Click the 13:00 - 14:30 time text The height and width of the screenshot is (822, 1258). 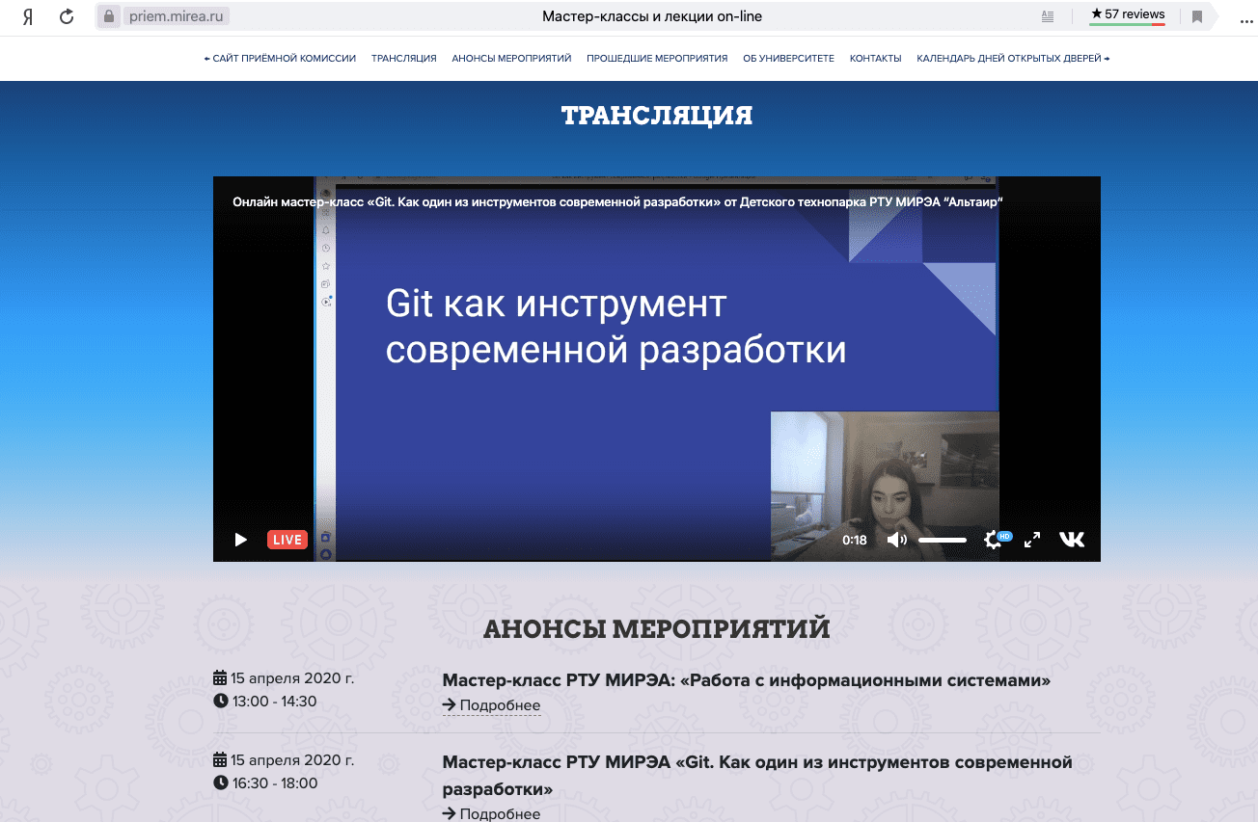coord(275,702)
